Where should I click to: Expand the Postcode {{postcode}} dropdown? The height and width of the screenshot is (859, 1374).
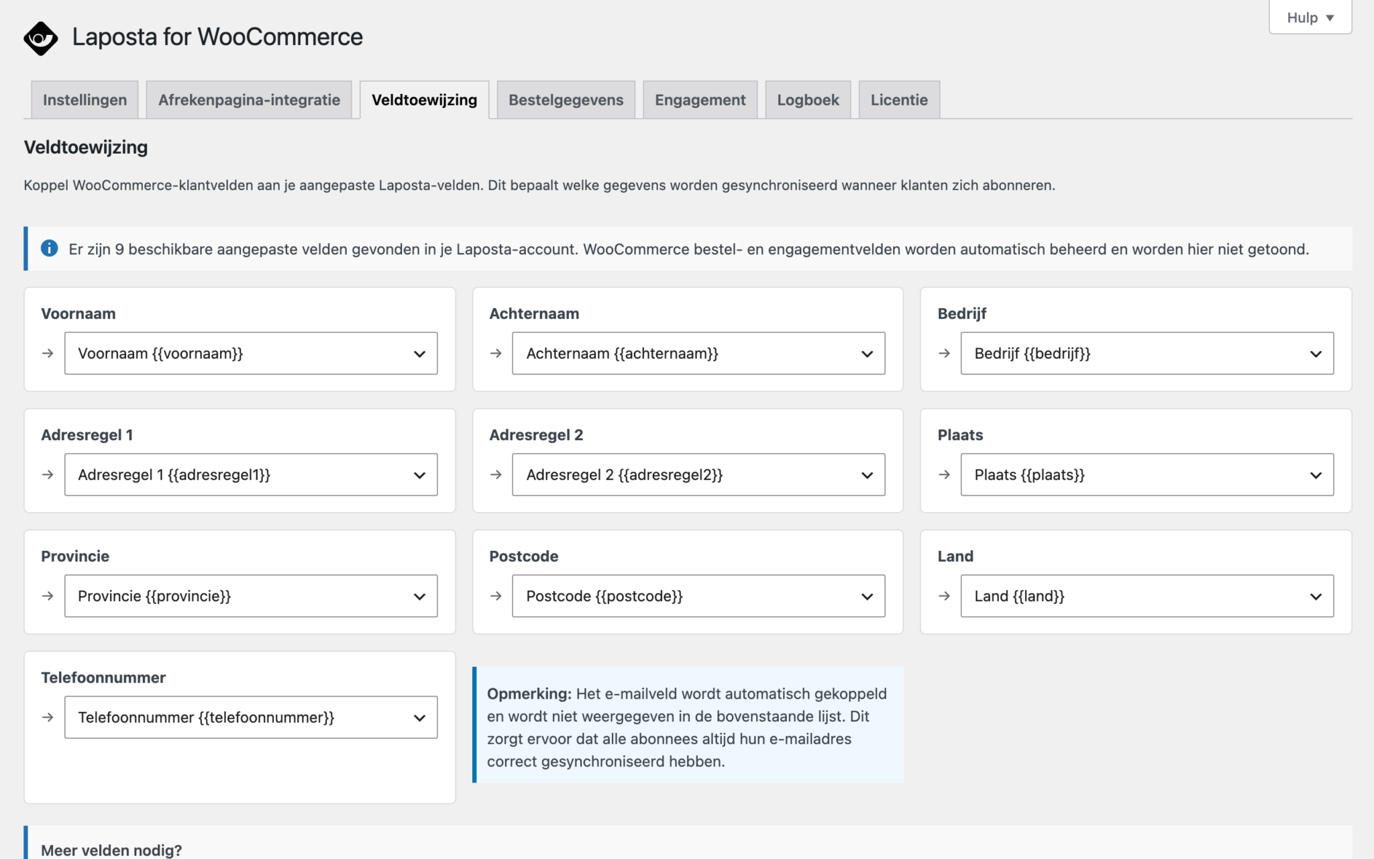pos(698,596)
